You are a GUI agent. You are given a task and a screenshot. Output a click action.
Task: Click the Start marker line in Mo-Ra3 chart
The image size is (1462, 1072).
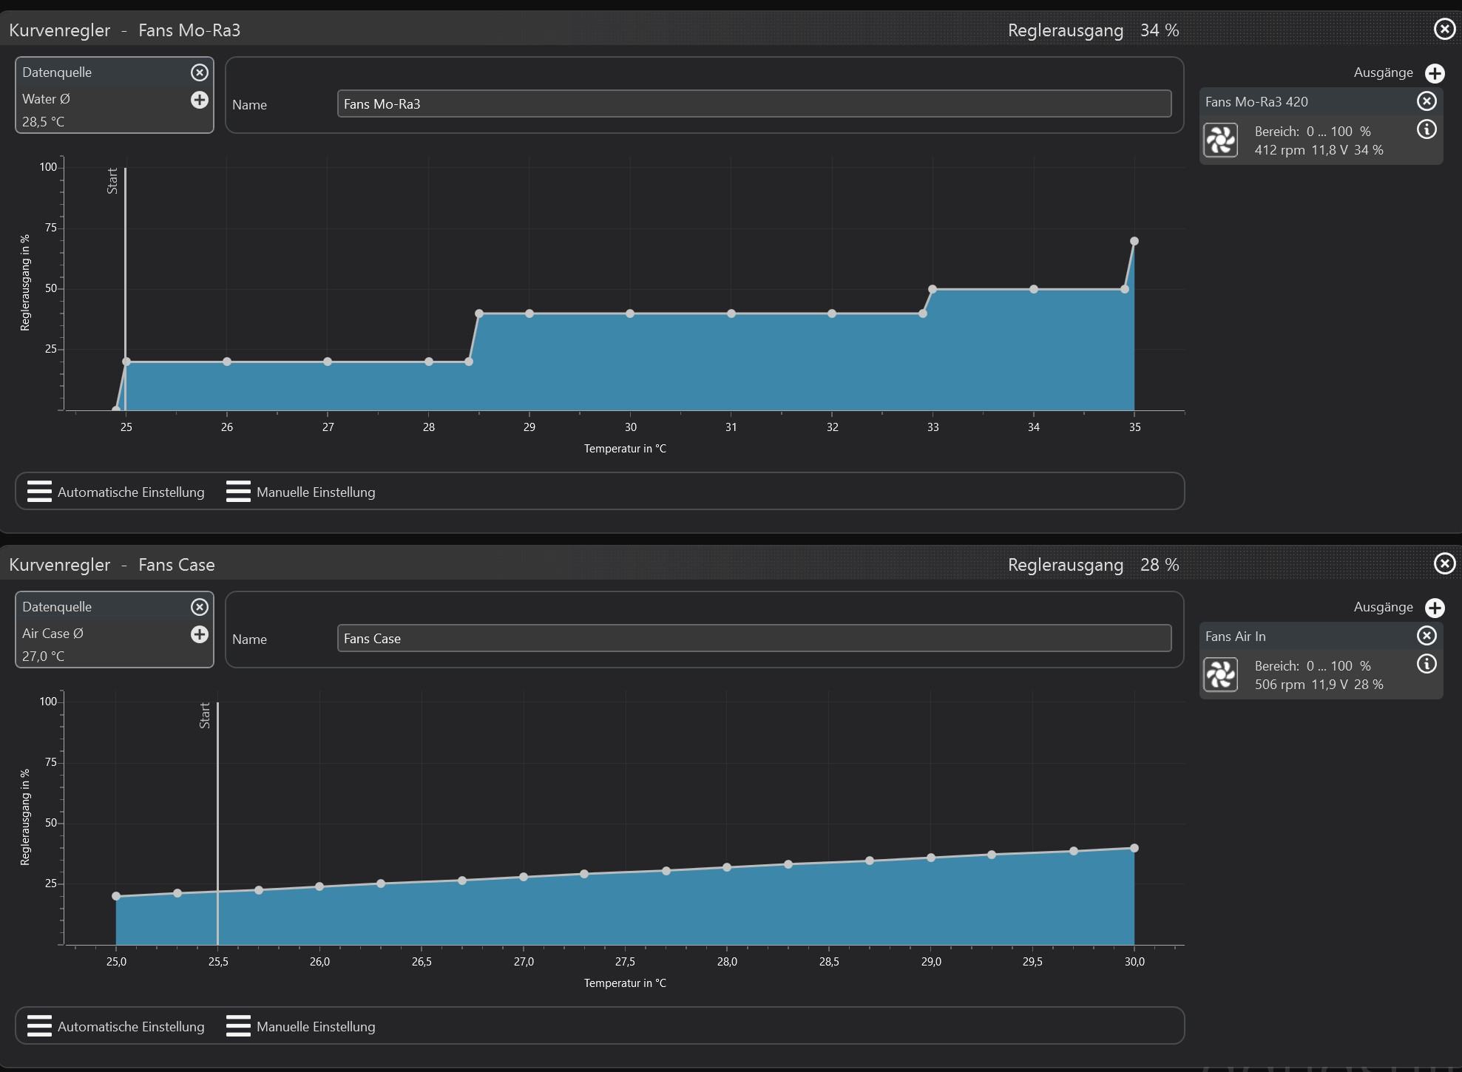coord(125,288)
